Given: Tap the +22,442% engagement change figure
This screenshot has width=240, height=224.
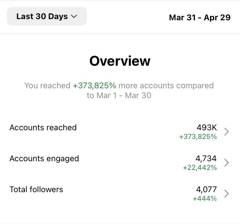Looking at the screenshot, I should click(x=200, y=168).
